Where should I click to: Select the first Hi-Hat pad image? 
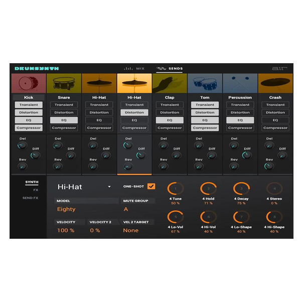pos(99,83)
